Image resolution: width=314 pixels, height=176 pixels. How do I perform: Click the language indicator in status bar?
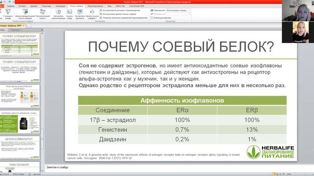[37, 174]
